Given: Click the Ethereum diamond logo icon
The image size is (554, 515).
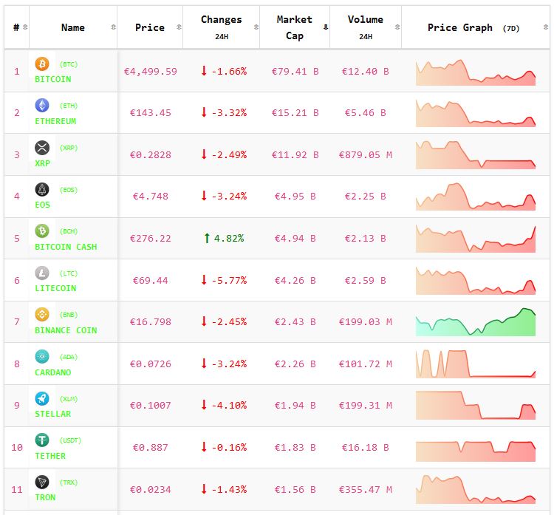Looking at the screenshot, I should pos(42,106).
